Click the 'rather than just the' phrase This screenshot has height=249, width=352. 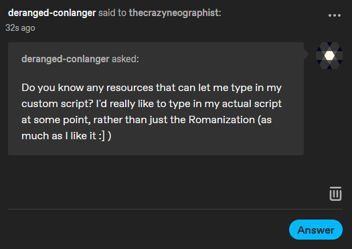[x=139, y=120]
